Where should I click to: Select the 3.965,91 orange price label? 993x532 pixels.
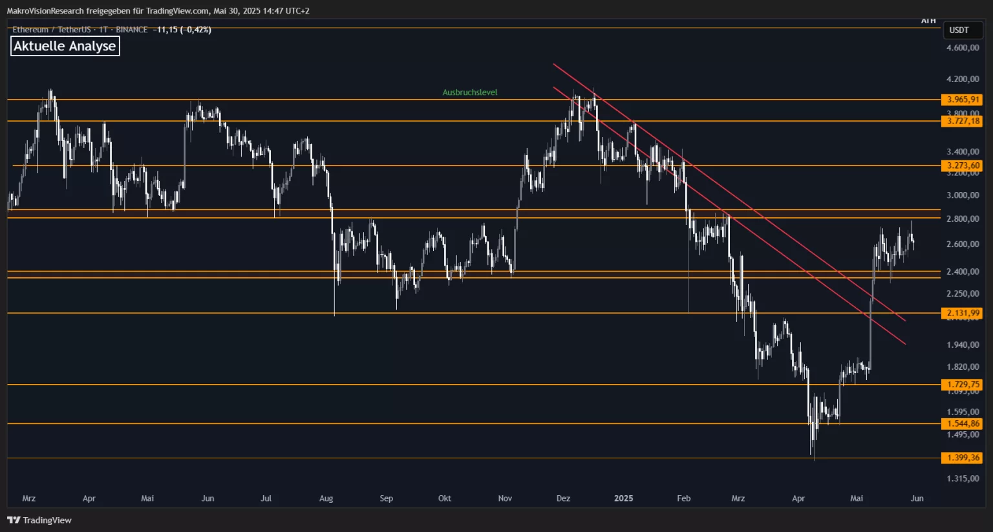(963, 100)
